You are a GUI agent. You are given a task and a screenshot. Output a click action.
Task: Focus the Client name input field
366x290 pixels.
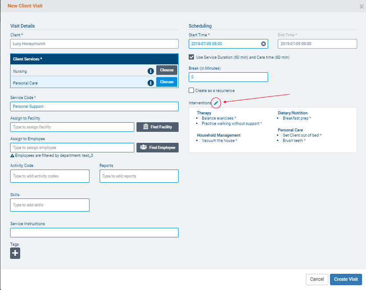(94, 44)
